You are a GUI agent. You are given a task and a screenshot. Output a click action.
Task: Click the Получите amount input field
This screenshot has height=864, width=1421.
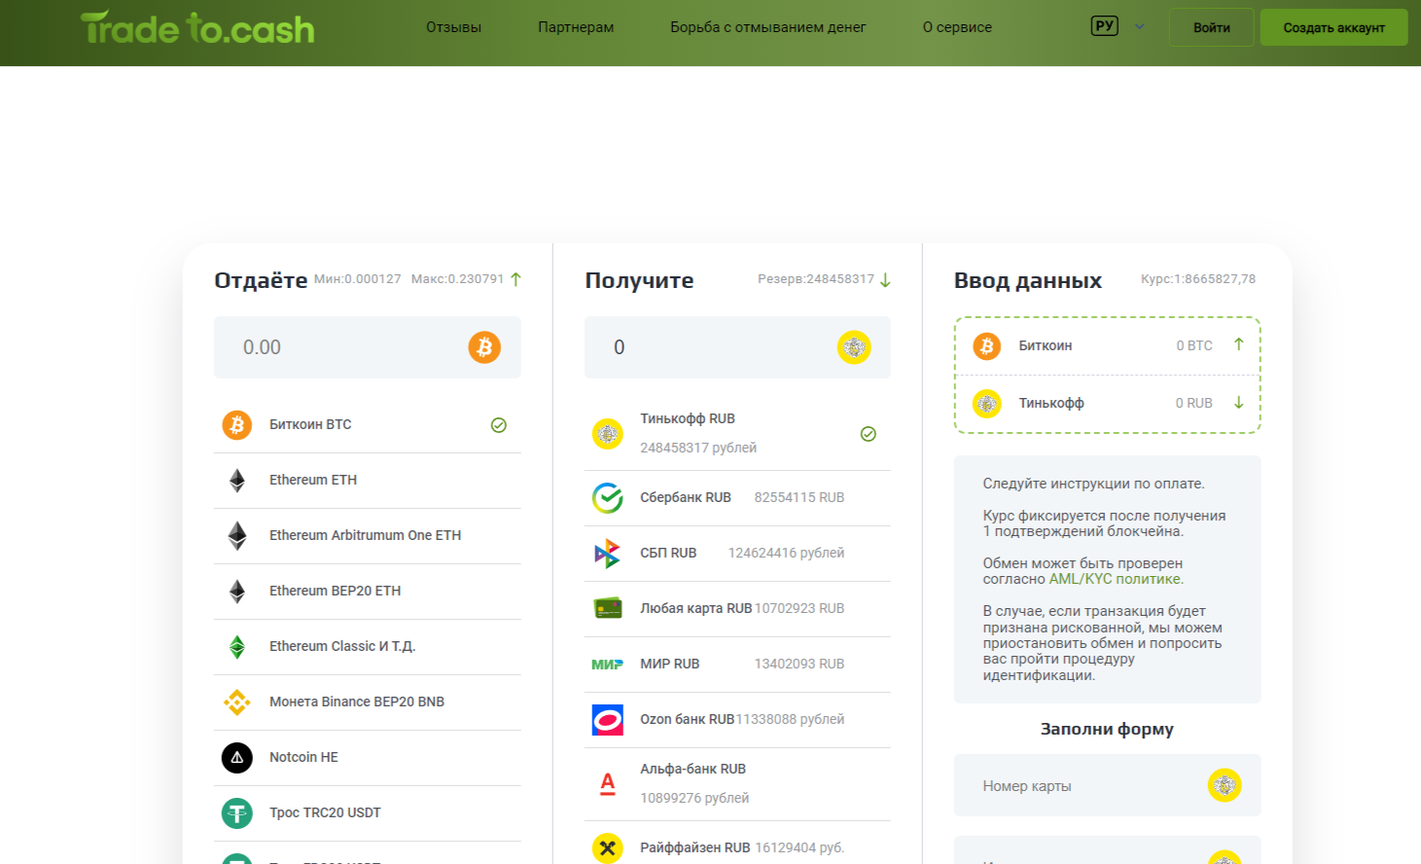tap(737, 347)
